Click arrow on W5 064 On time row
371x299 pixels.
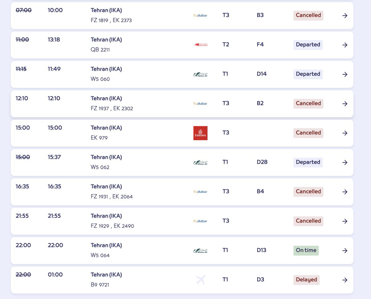tap(345, 250)
